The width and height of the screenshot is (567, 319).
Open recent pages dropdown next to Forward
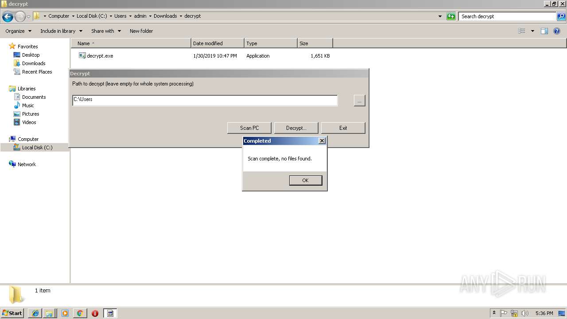[x=29, y=17]
